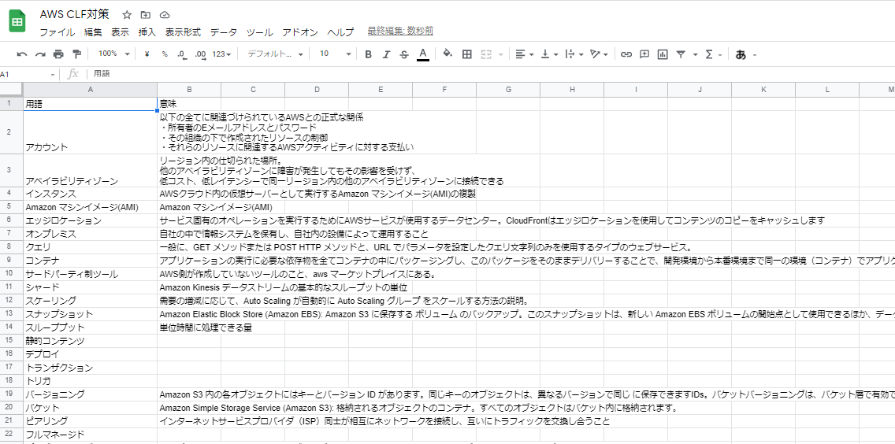Open the functions sigma dropdown
The width and height of the screenshot is (895, 444).
714,54
